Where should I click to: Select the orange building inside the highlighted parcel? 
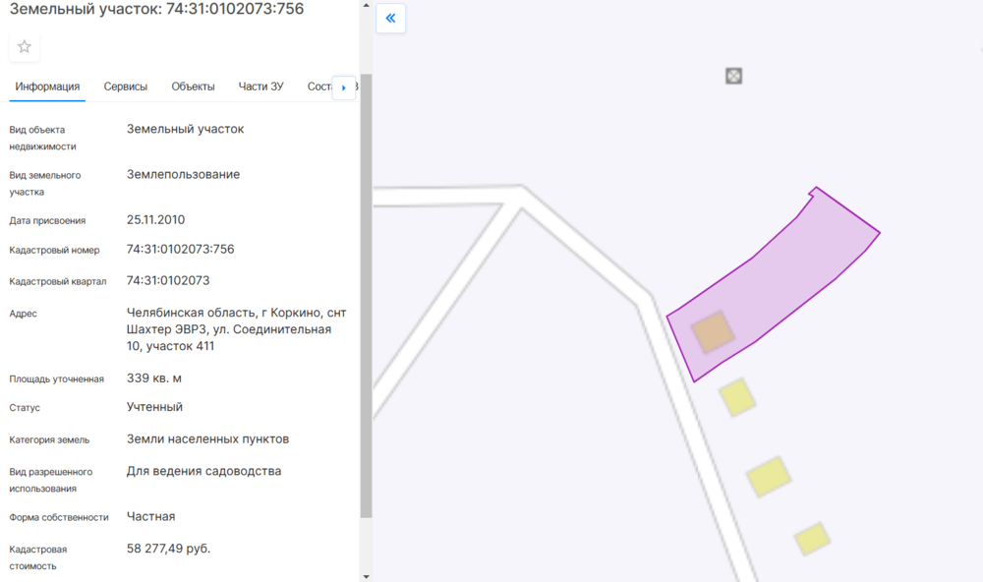[x=712, y=332]
